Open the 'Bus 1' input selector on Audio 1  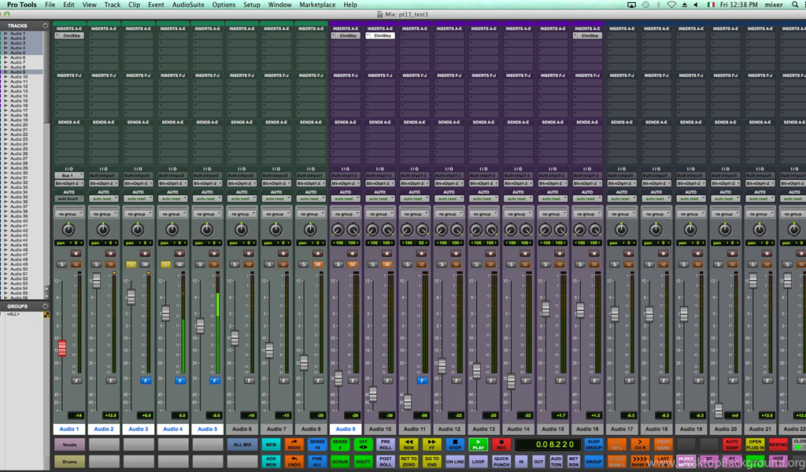click(x=69, y=175)
